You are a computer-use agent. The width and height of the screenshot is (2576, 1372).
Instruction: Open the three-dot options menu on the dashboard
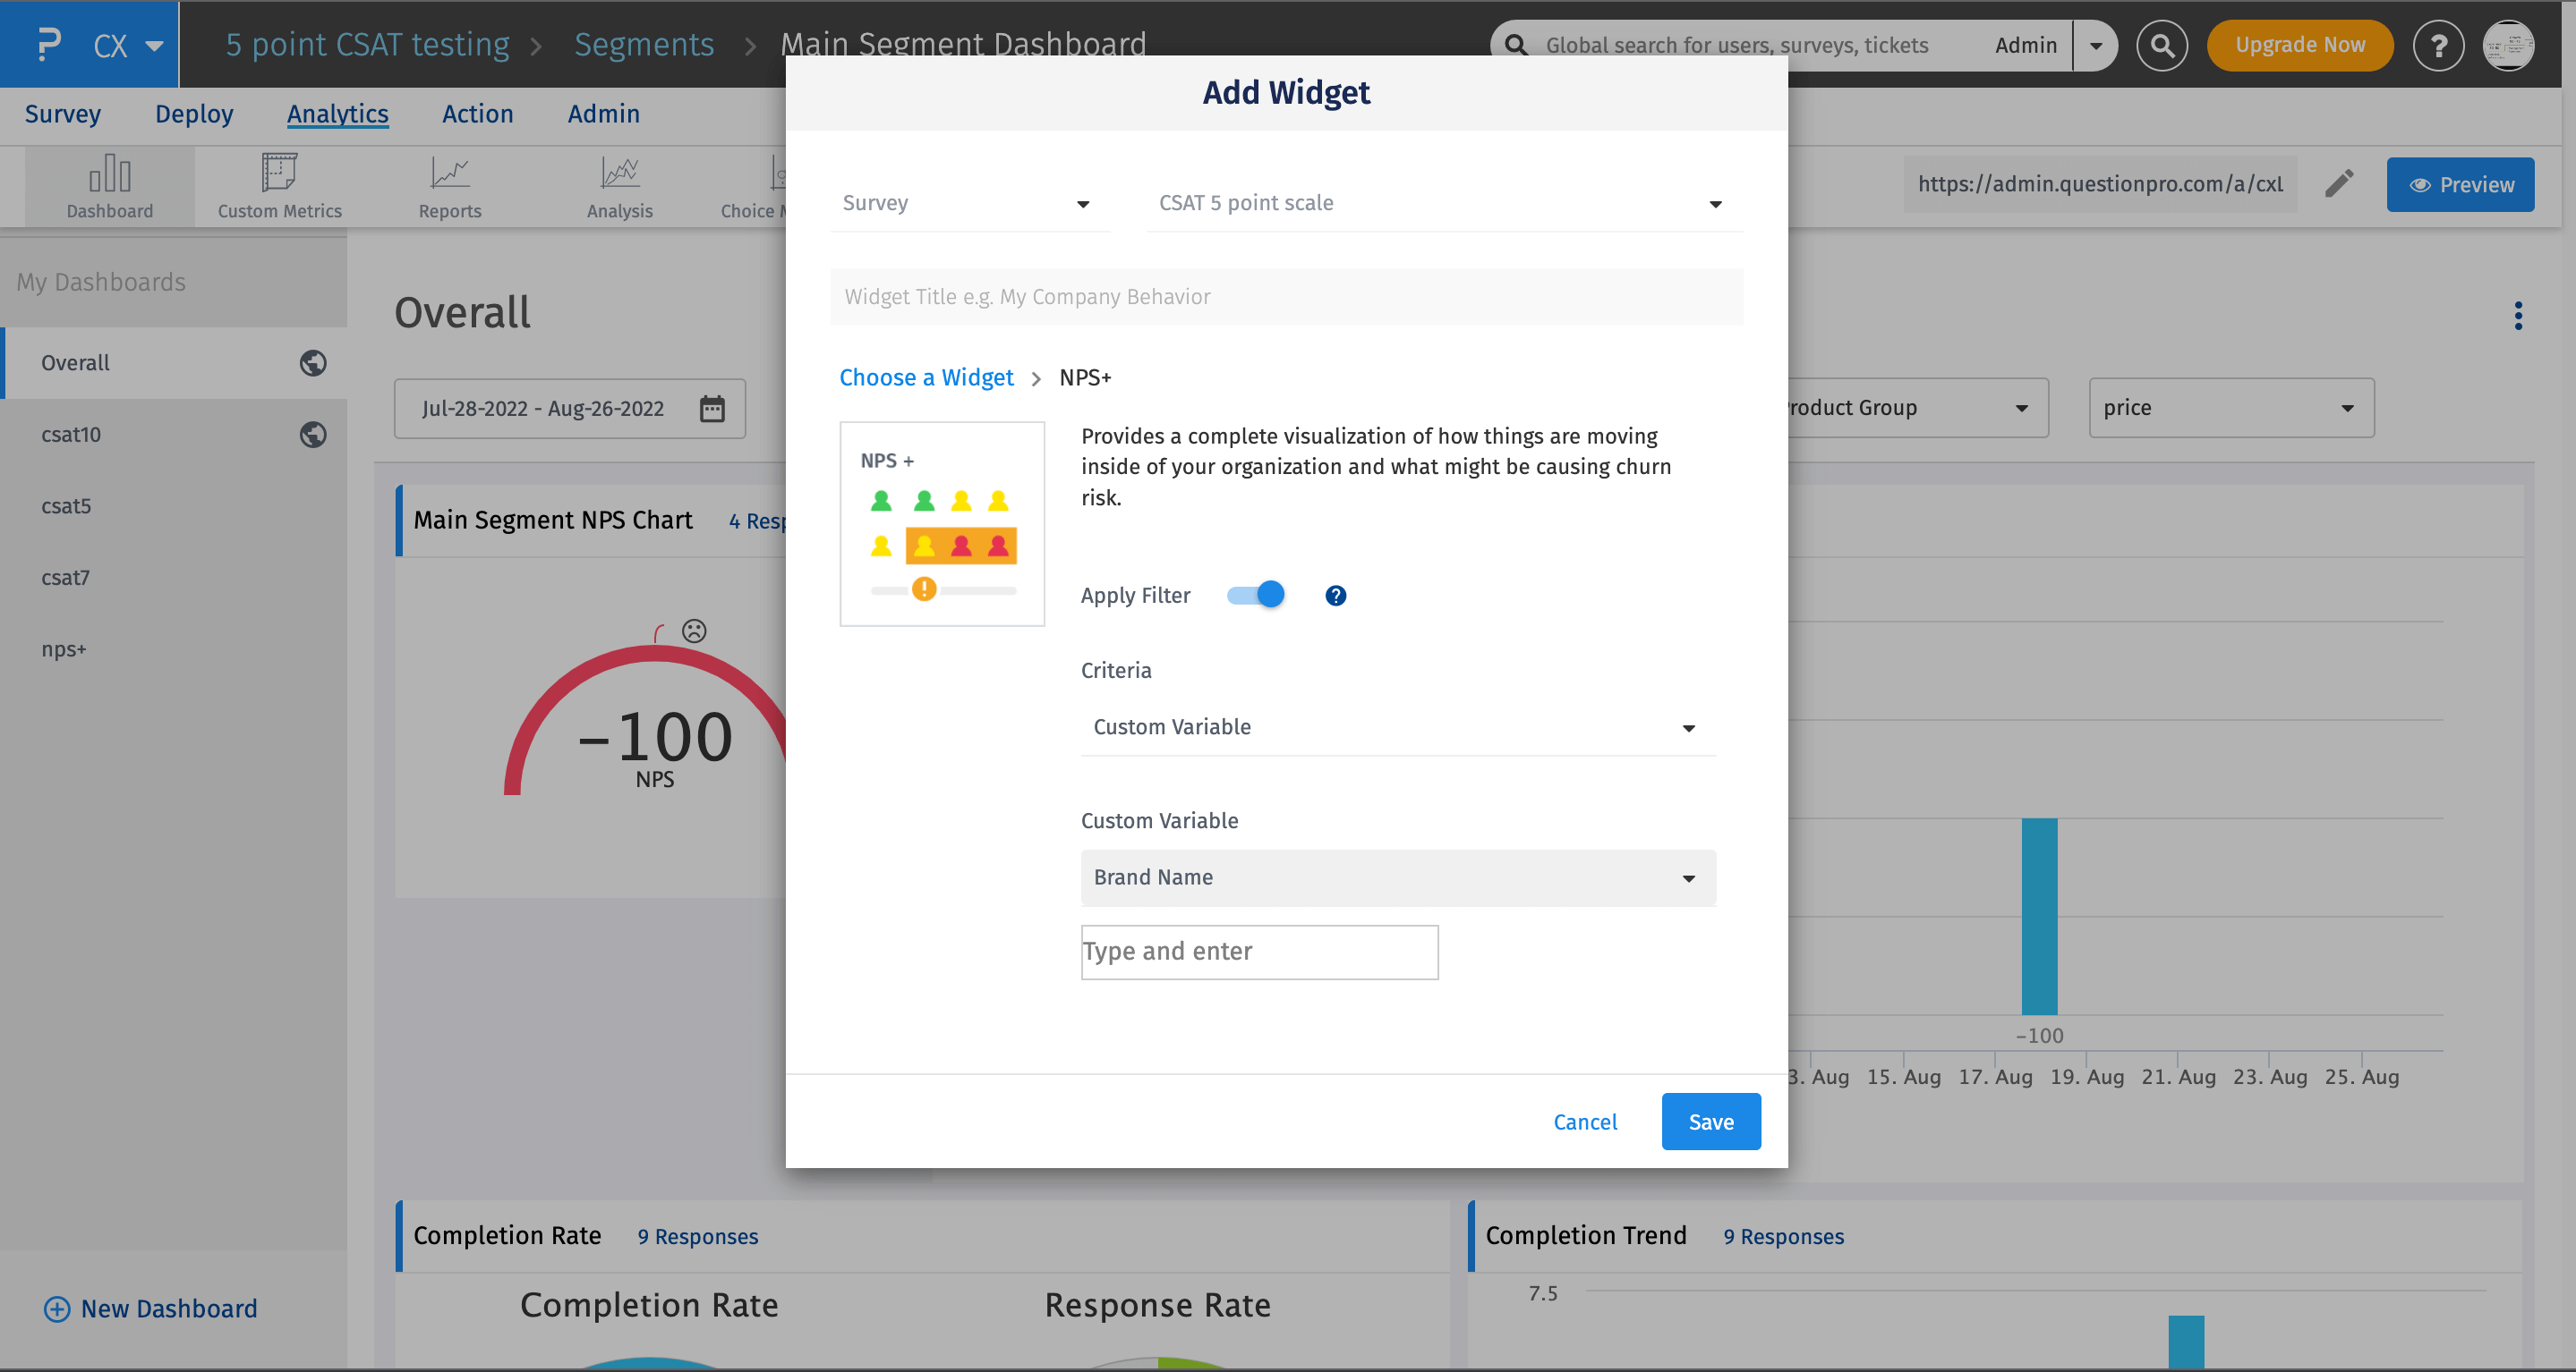coord(2519,315)
